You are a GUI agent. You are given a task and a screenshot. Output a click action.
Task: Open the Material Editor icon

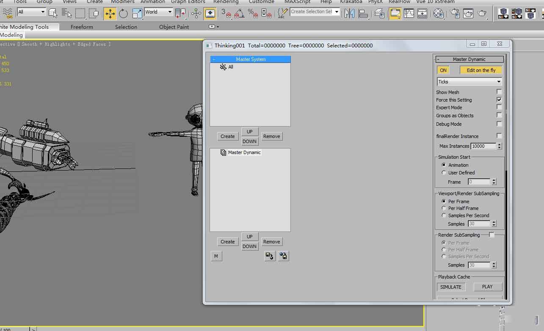pos(439,14)
